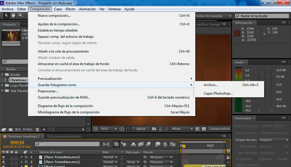Open the 50% magnification dropdown
The height and width of the screenshot is (167, 291).
pyautogui.click(x=108, y=129)
